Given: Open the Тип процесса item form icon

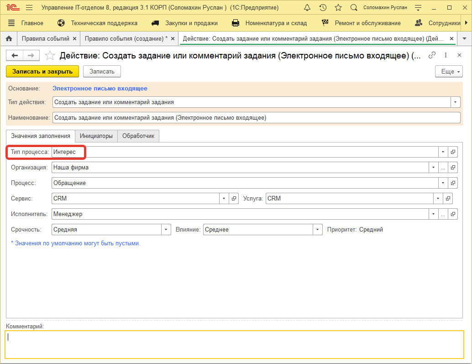Looking at the screenshot, I should [x=453, y=152].
